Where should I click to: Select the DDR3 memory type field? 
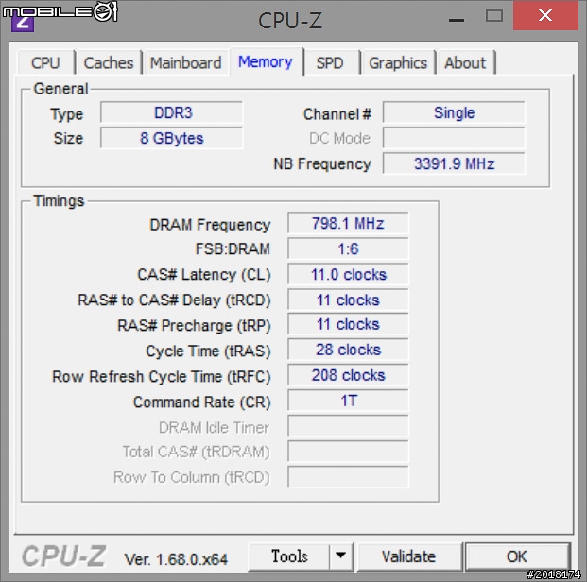(172, 112)
